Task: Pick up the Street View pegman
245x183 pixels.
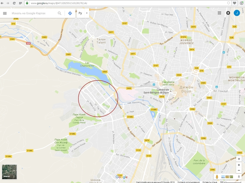Action: pyautogui.click(x=217, y=177)
